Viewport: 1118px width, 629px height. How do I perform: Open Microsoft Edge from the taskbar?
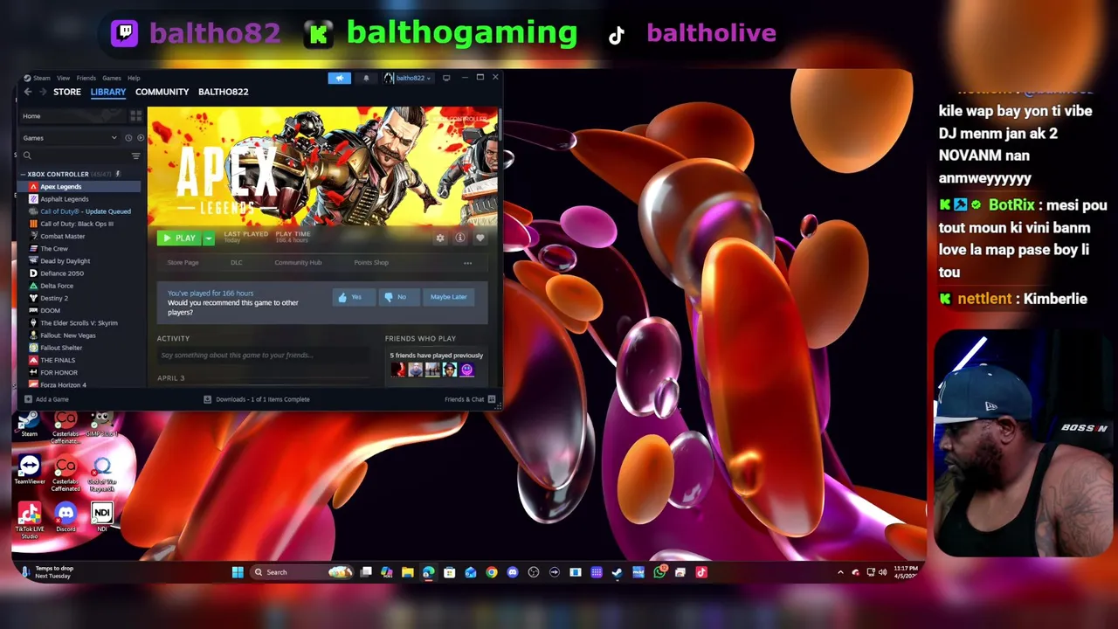pos(429,572)
